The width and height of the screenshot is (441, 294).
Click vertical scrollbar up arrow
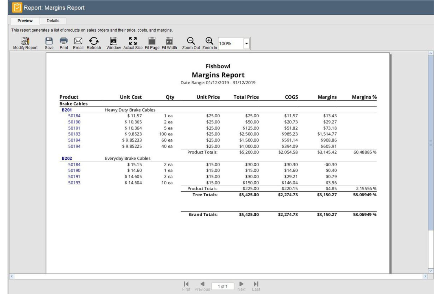coord(431,53)
